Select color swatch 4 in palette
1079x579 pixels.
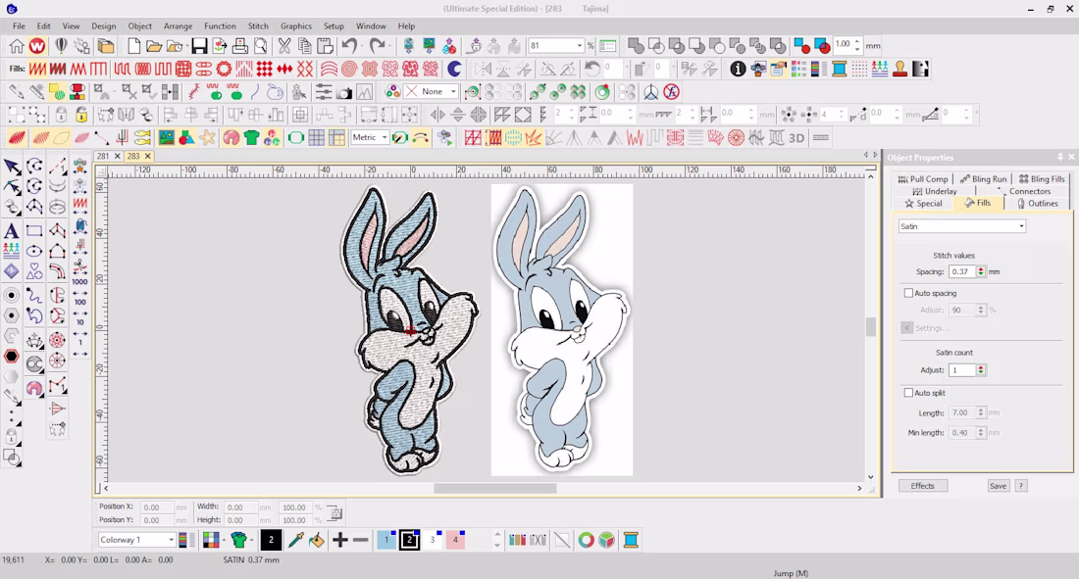click(455, 540)
